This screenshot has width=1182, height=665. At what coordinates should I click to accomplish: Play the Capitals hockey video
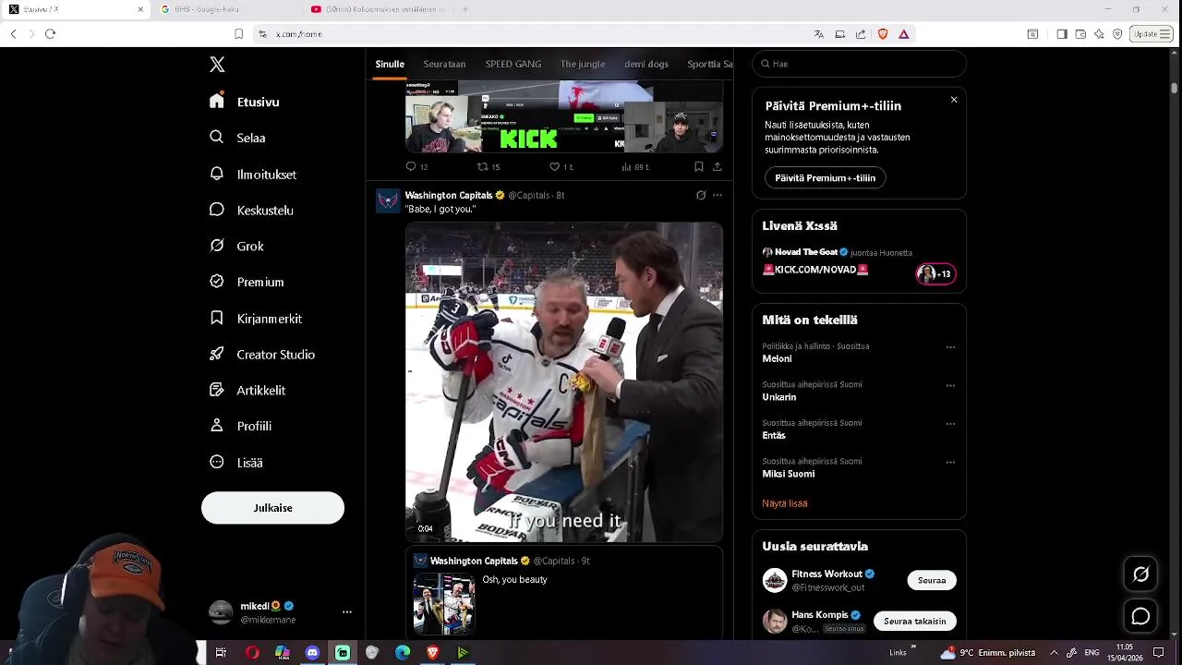pos(564,381)
